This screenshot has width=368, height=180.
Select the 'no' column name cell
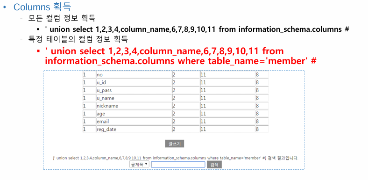pos(134,75)
